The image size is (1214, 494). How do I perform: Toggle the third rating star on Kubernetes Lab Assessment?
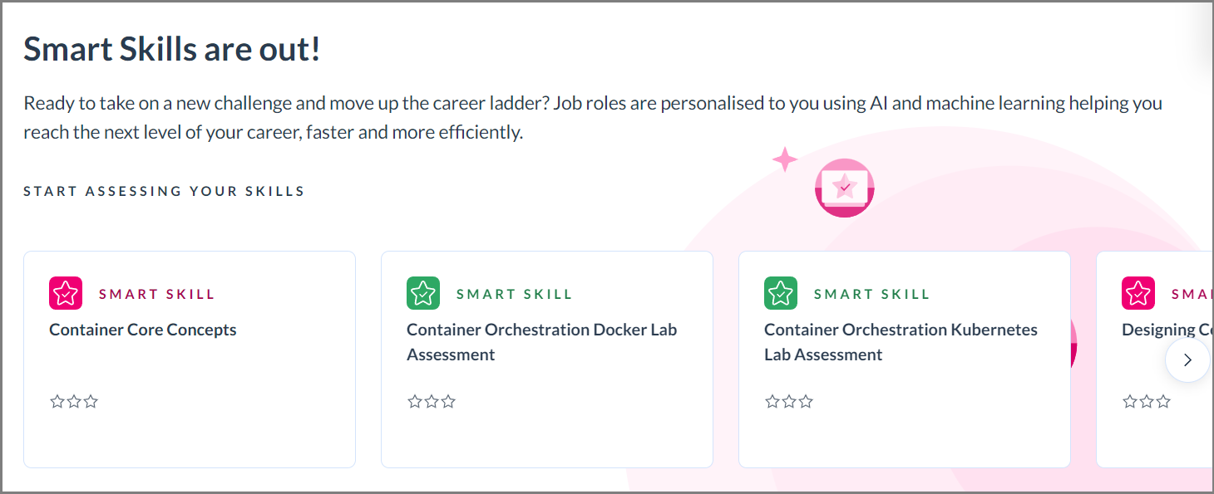(x=805, y=401)
